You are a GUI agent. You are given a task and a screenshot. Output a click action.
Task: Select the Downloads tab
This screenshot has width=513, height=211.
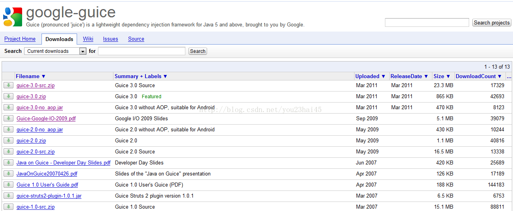point(59,39)
